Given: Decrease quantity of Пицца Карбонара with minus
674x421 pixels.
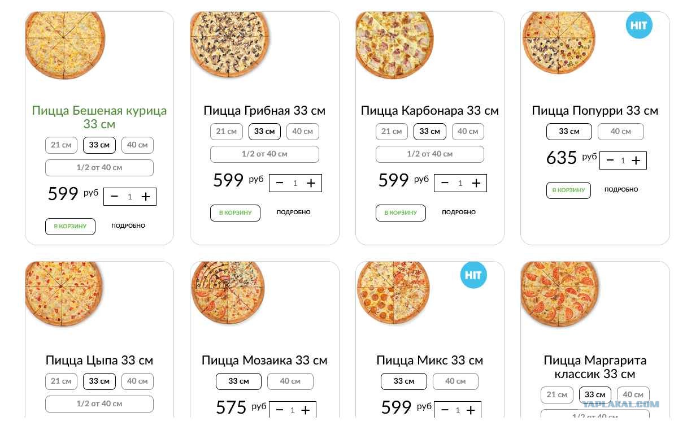Looking at the screenshot, I should pyautogui.click(x=445, y=183).
